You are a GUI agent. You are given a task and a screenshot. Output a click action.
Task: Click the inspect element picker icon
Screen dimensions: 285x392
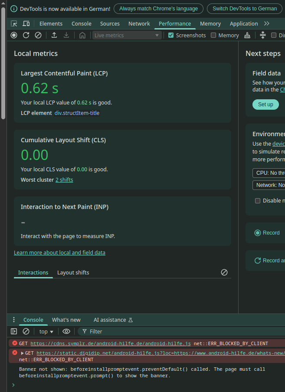pos(14,23)
